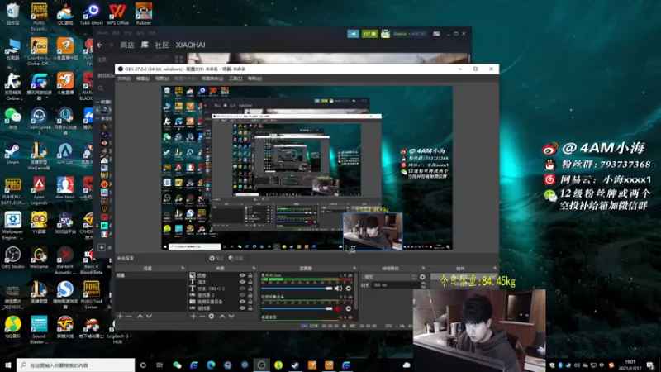This screenshot has width=661, height=372.
Task: Open transition properties gear
Action: (422, 277)
